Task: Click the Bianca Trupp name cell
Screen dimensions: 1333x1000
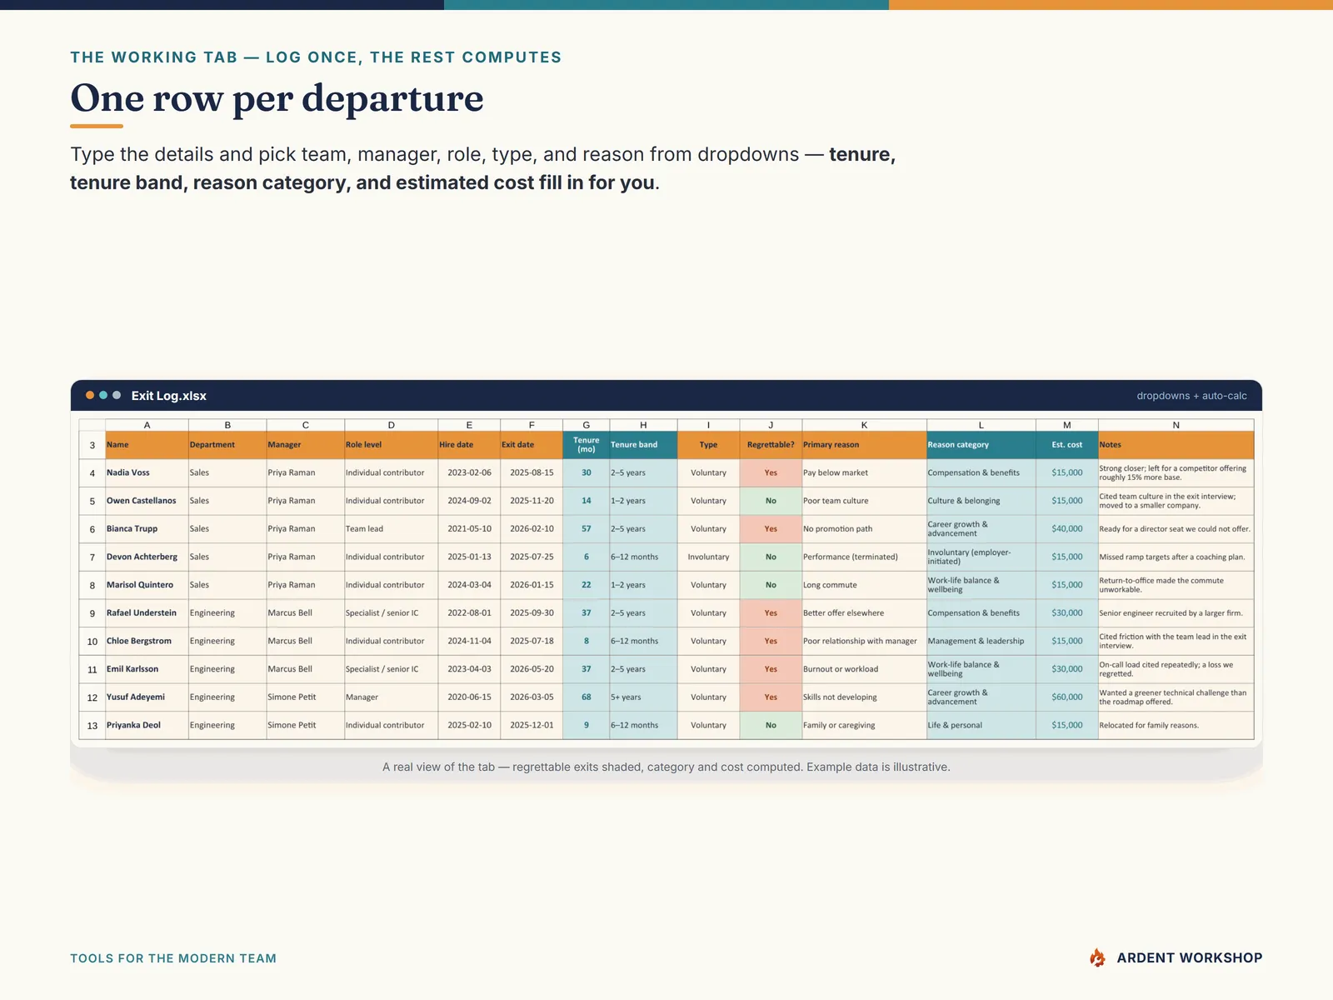Action: pyautogui.click(x=147, y=528)
